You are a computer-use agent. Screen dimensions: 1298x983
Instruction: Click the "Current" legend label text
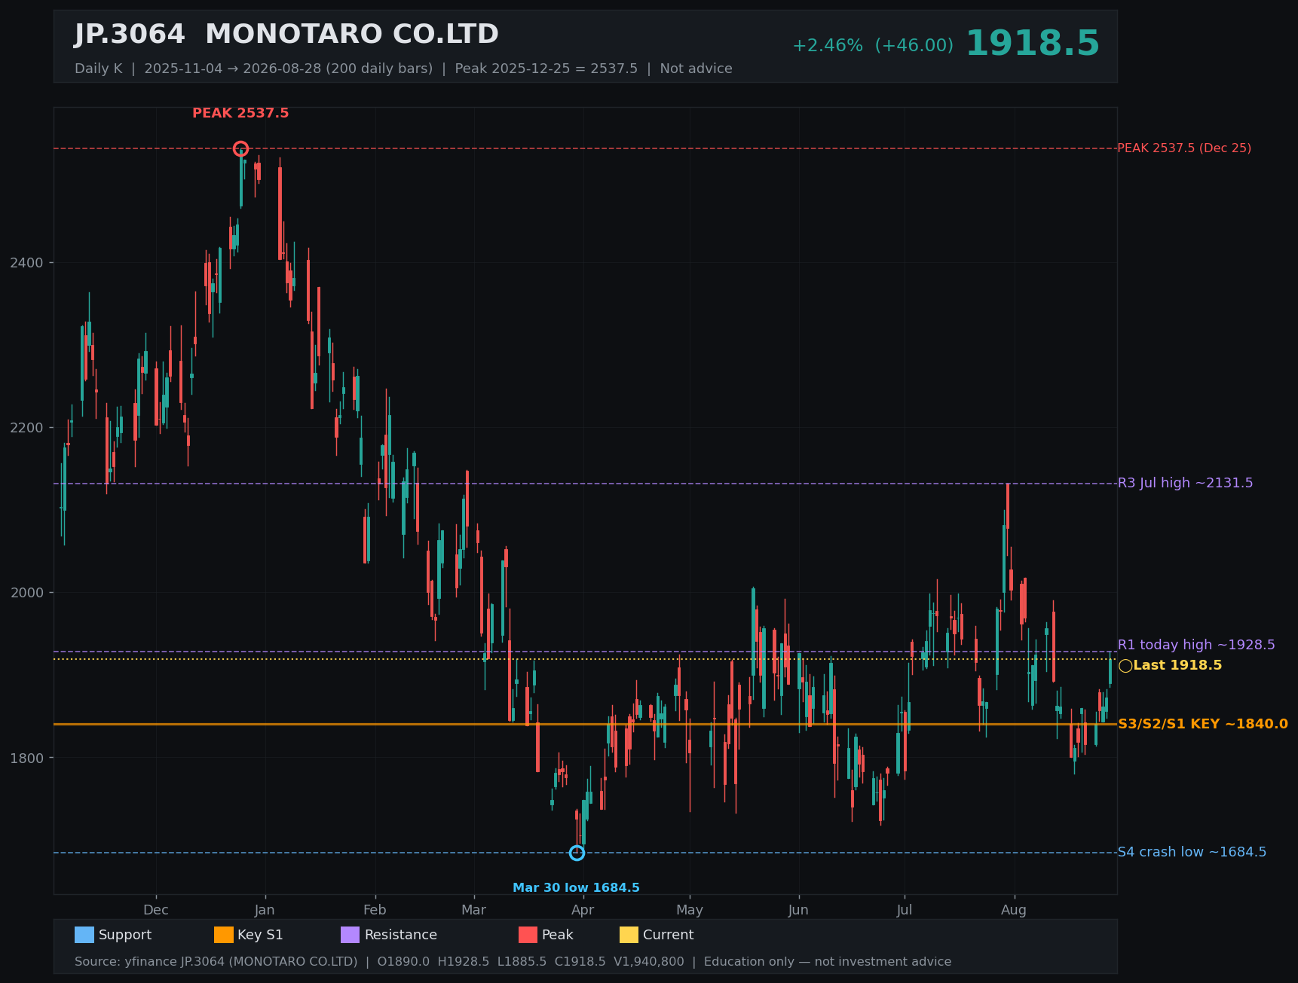coord(668,935)
